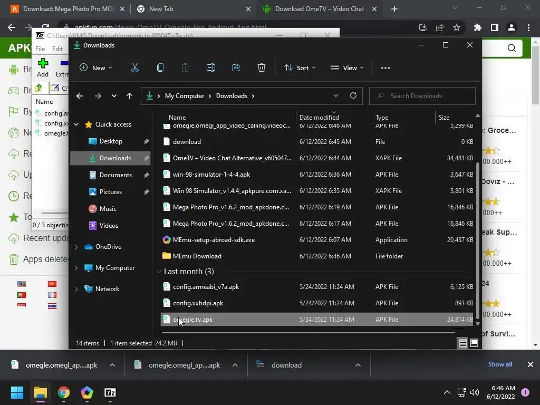Image resolution: width=540 pixels, height=405 pixels.
Task: Click the volume speaker icon in system tray
Action: point(475,392)
